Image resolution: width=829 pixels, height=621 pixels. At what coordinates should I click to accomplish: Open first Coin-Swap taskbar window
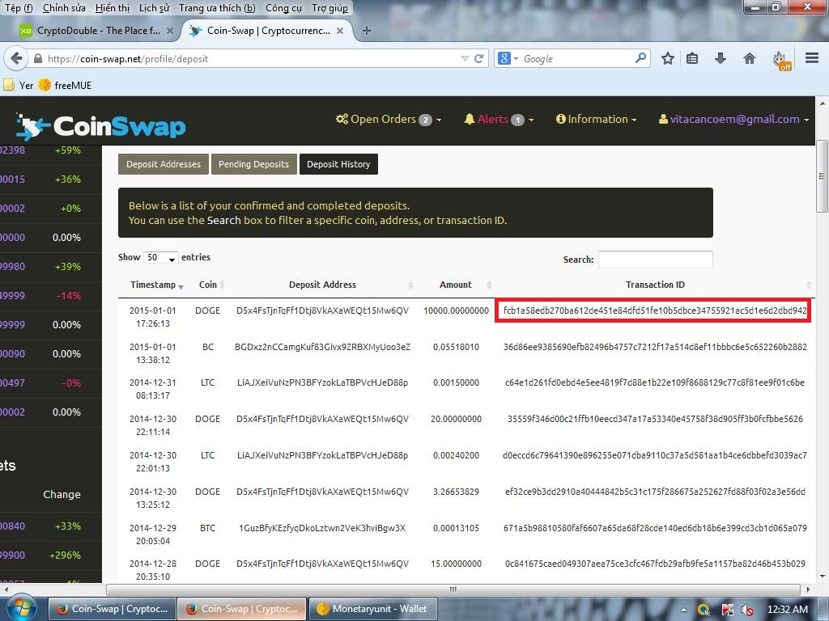(x=112, y=609)
